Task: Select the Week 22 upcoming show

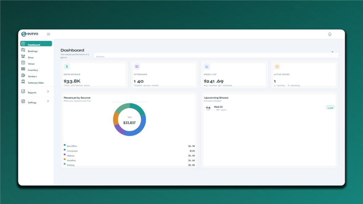Action: 218,107
